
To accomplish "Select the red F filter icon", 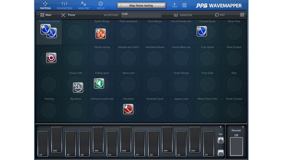I will pos(128,109).
